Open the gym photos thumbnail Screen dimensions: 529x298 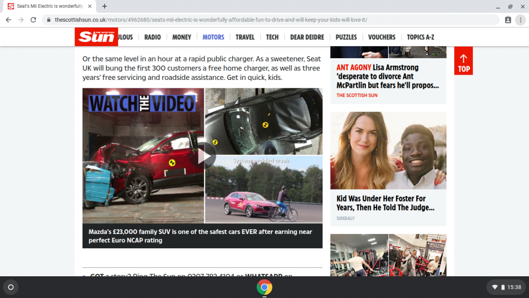pyautogui.click(x=388, y=255)
